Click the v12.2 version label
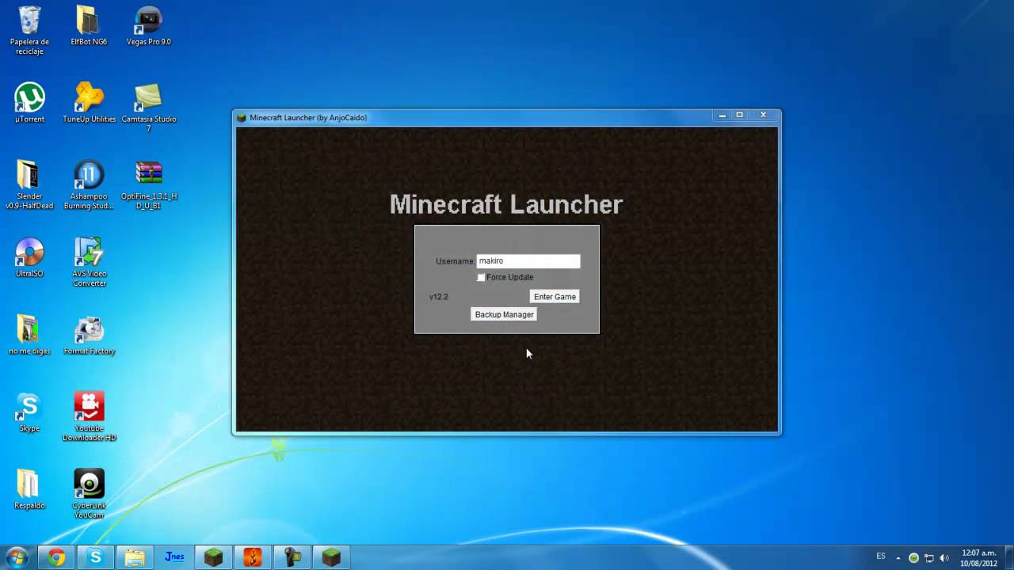 (x=439, y=297)
